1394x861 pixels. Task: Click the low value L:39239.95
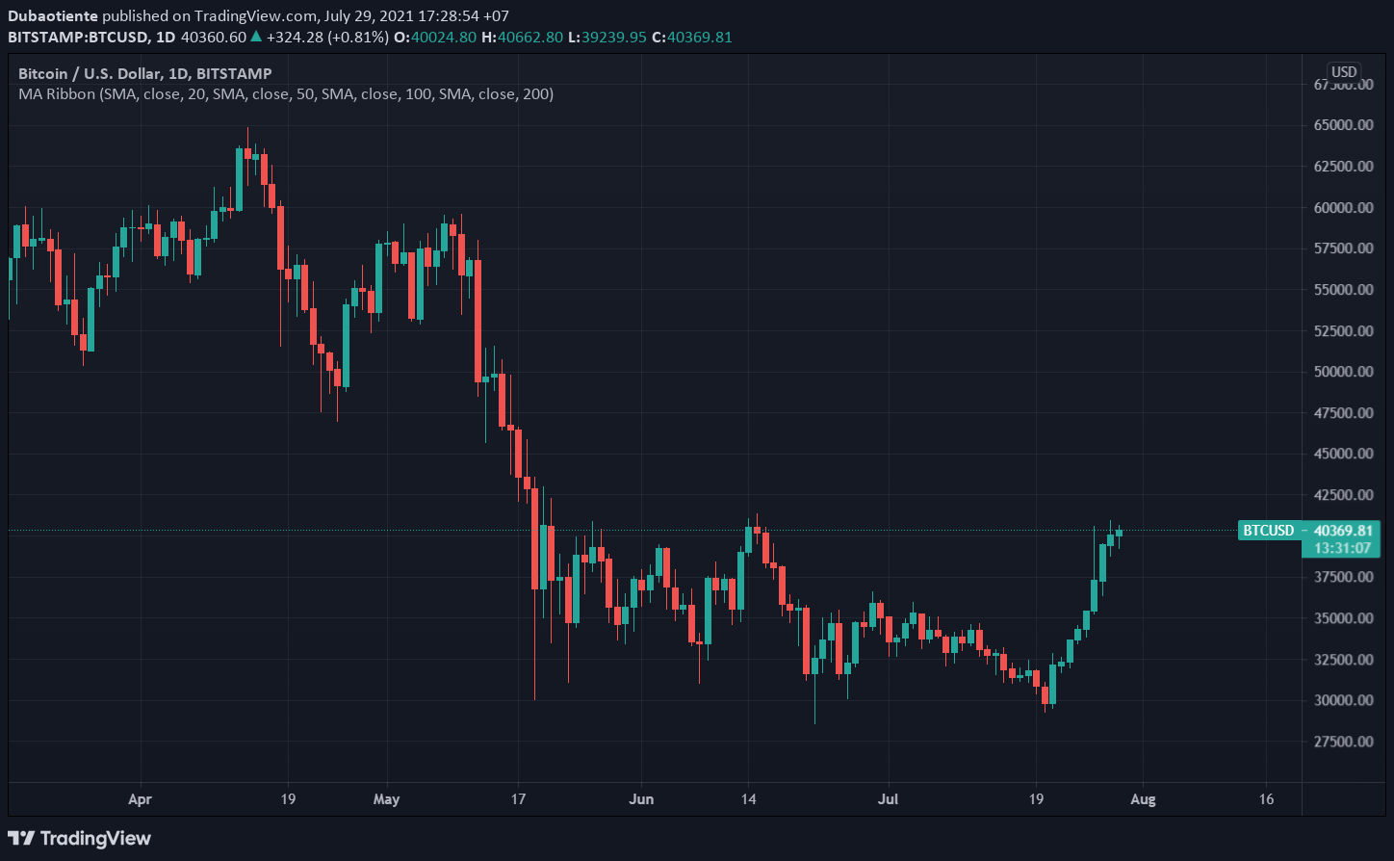607,38
